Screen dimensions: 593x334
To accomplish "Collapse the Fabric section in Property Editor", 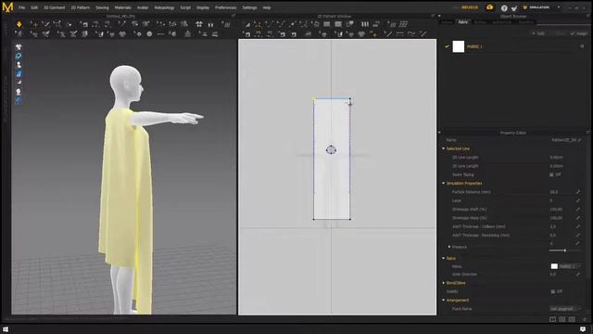I will pyautogui.click(x=444, y=258).
